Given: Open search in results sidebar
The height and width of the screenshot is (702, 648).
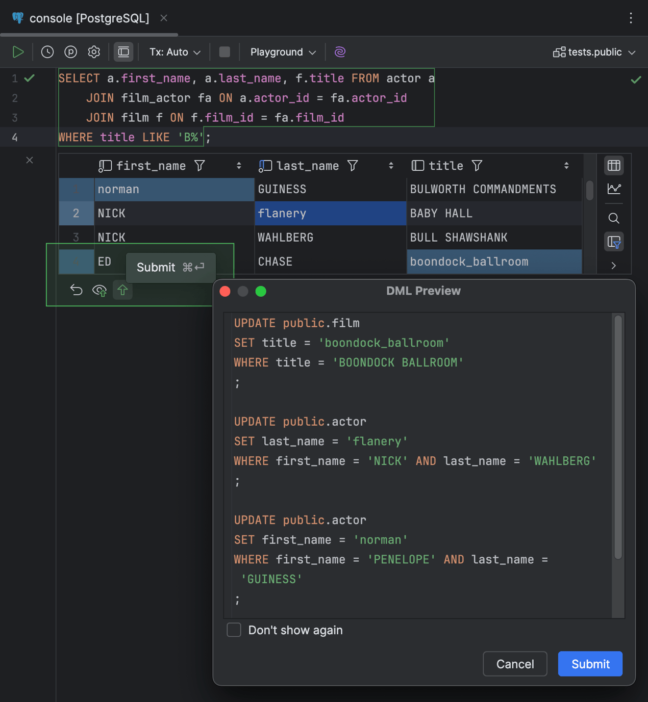Looking at the screenshot, I should click(x=614, y=218).
